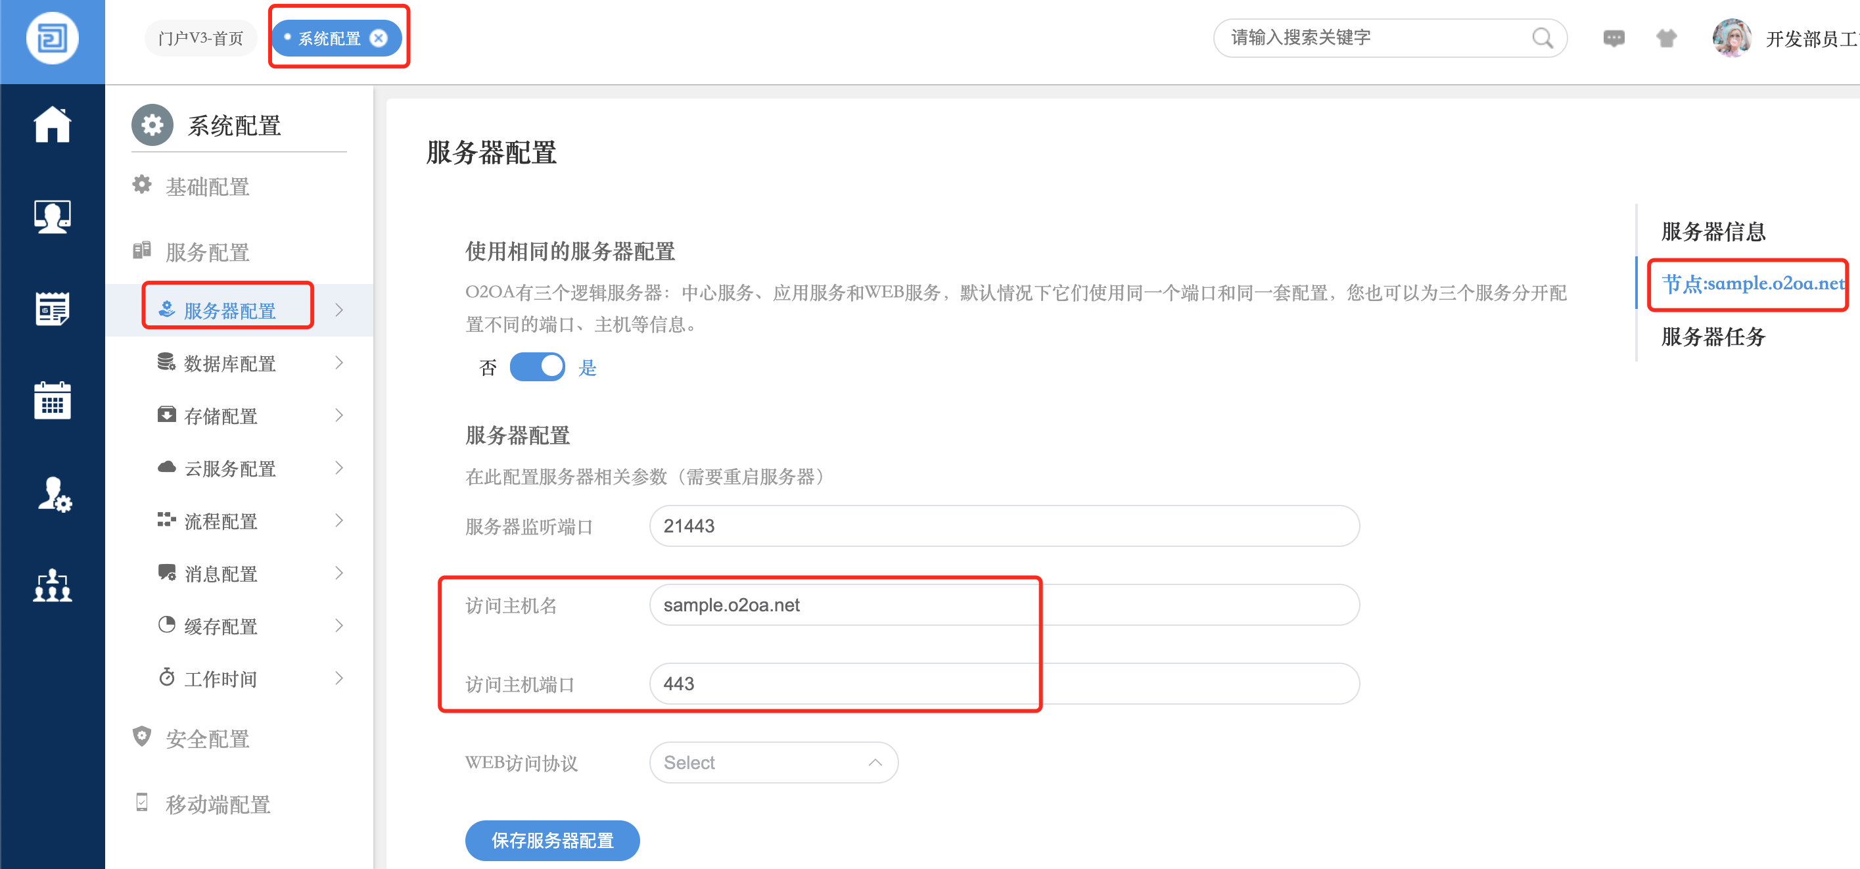Open the user settings gear sidebar icon

point(53,494)
